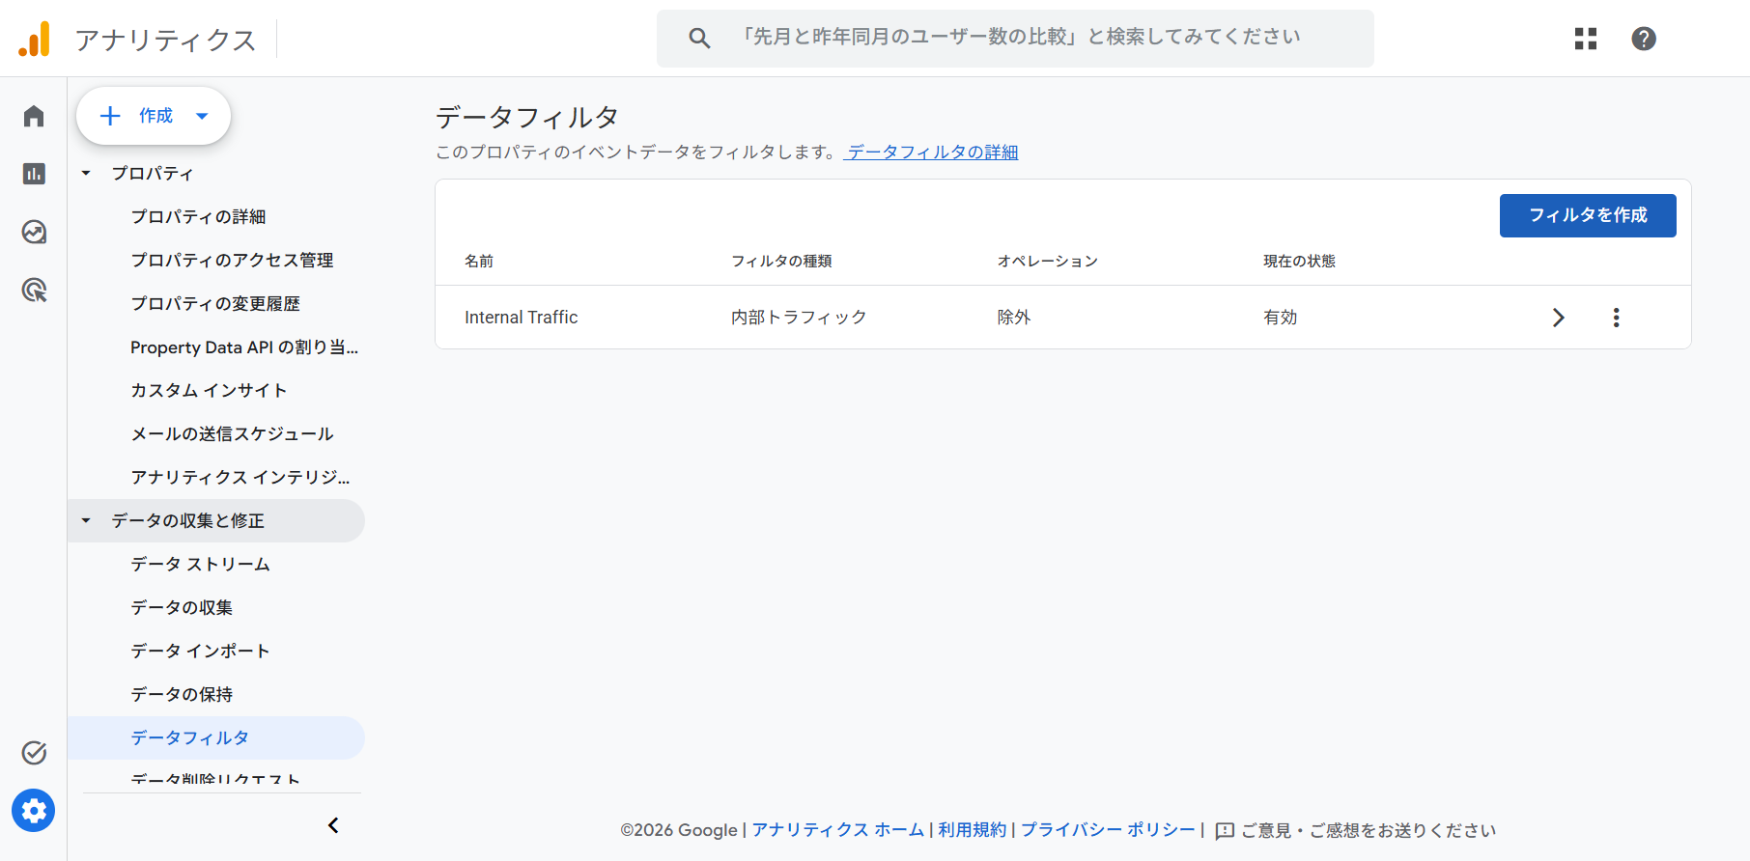This screenshot has height=861, width=1750.
Task: Open プライバシー ポリシー footer link
Action: click(1108, 830)
